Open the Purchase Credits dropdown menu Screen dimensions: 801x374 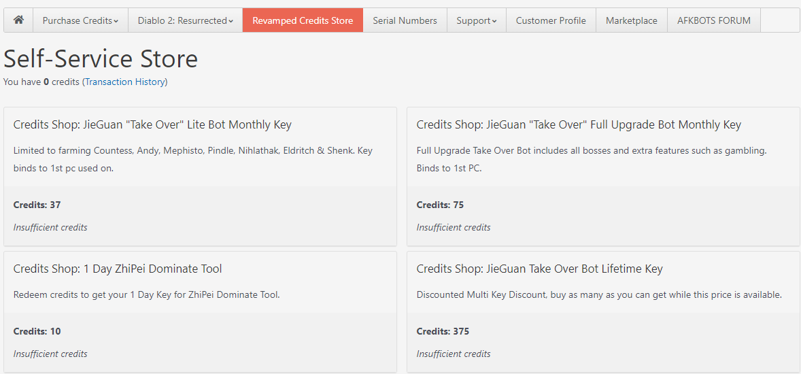point(80,20)
